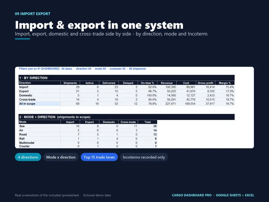Click the 'Shipments' column header
The height and width of the screenshot is (202, 269).
[x=70, y=83]
